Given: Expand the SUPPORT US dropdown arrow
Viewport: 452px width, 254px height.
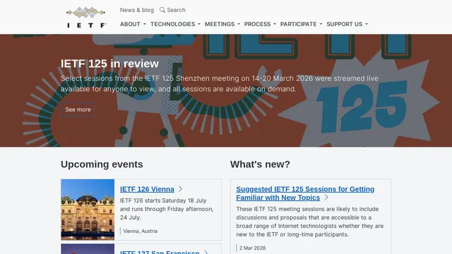Looking at the screenshot, I should (x=367, y=24).
